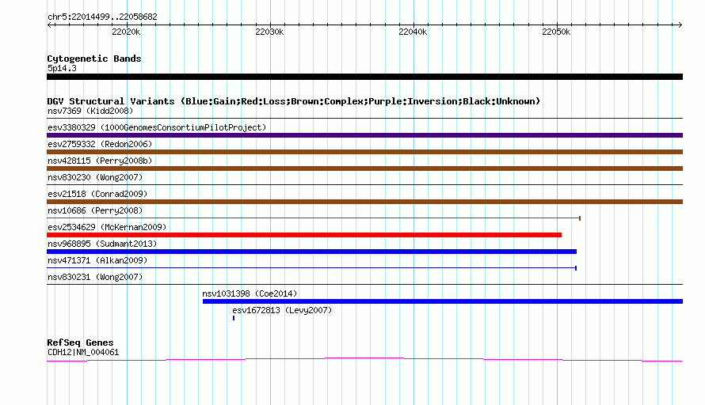Click the 22030k ruler tick label
The height and width of the screenshot is (405, 705).
coord(269,32)
